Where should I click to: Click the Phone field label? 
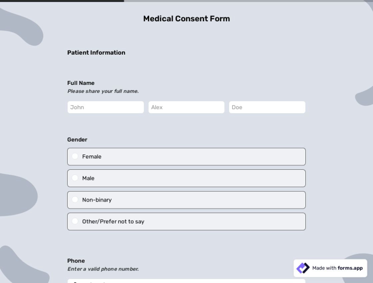tap(76, 261)
